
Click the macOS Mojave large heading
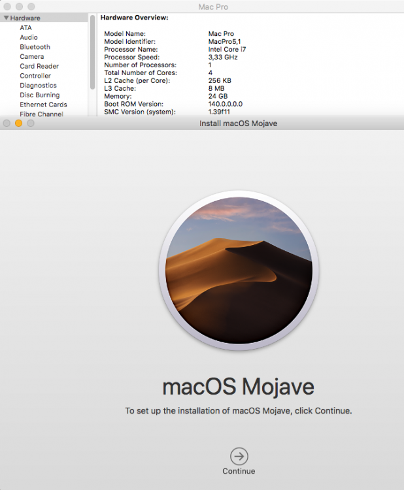coord(238,387)
